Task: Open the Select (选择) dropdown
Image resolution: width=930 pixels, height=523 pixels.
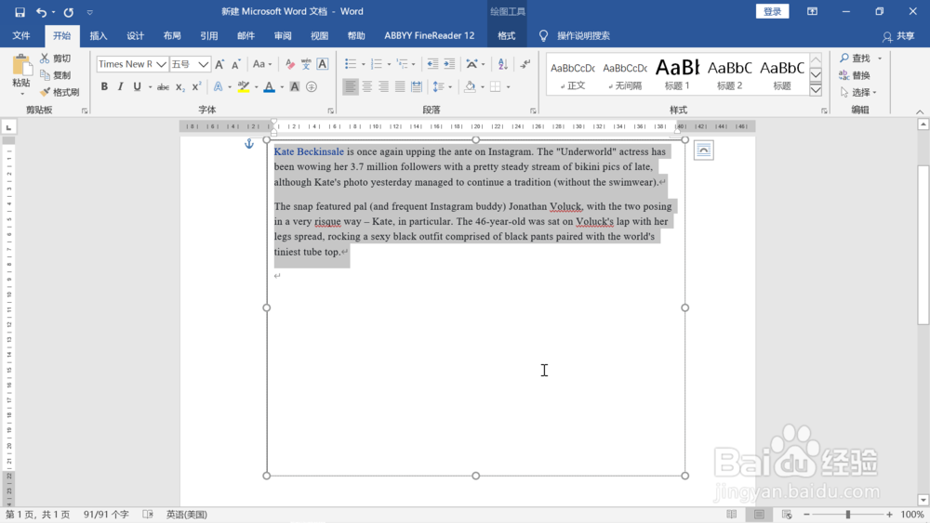Action: tap(858, 92)
